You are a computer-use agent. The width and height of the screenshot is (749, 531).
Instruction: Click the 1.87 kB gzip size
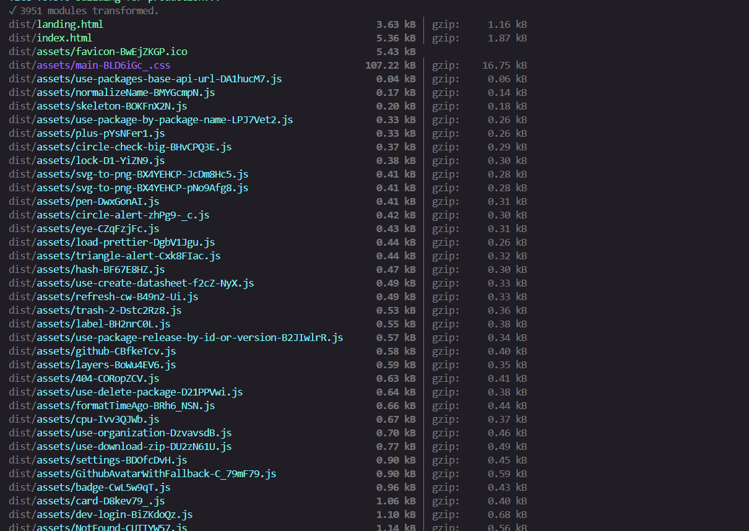click(508, 38)
